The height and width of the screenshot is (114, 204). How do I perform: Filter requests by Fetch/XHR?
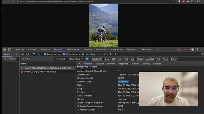(97, 59)
